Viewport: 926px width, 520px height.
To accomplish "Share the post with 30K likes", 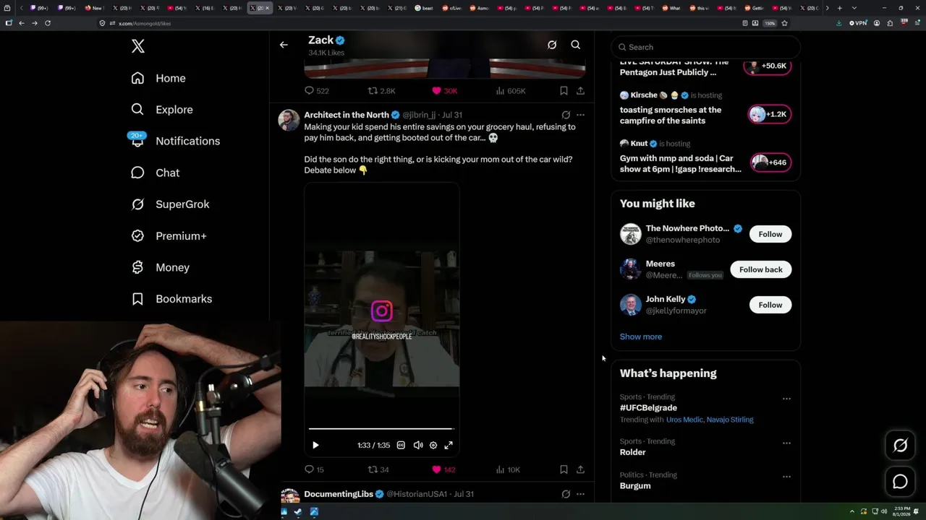I will 580,91.
